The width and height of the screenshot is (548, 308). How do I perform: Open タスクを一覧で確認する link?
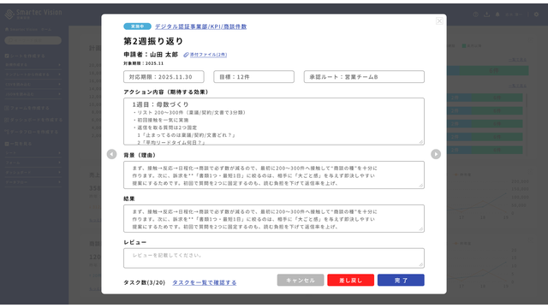click(x=205, y=282)
